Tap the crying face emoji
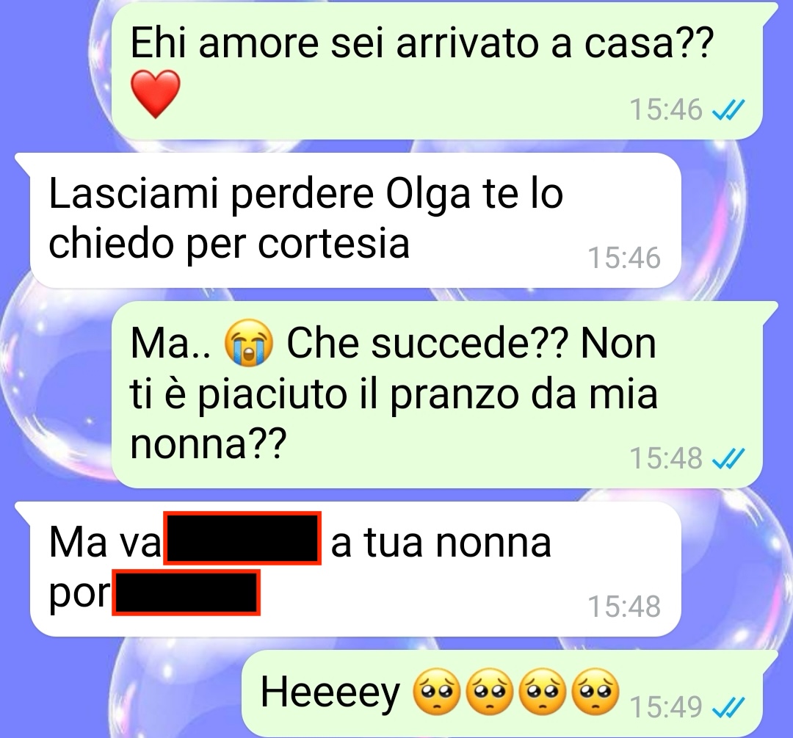 (x=248, y=343)
